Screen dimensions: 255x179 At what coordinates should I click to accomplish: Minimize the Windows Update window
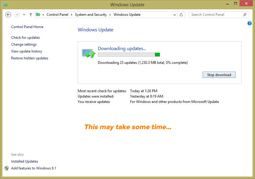click(x=227, y=4)
